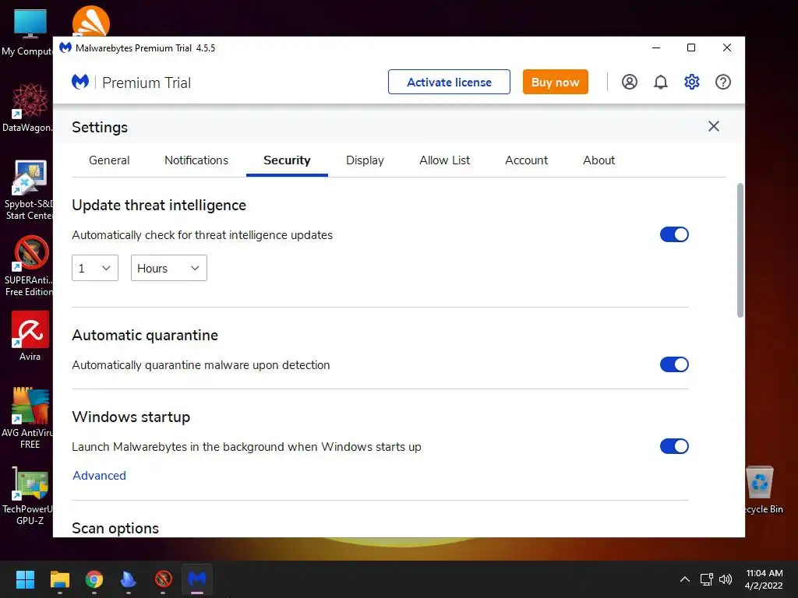The image size is (798, 598).
Task: Open the volume speaker tray icon
Action: (726, 579)
